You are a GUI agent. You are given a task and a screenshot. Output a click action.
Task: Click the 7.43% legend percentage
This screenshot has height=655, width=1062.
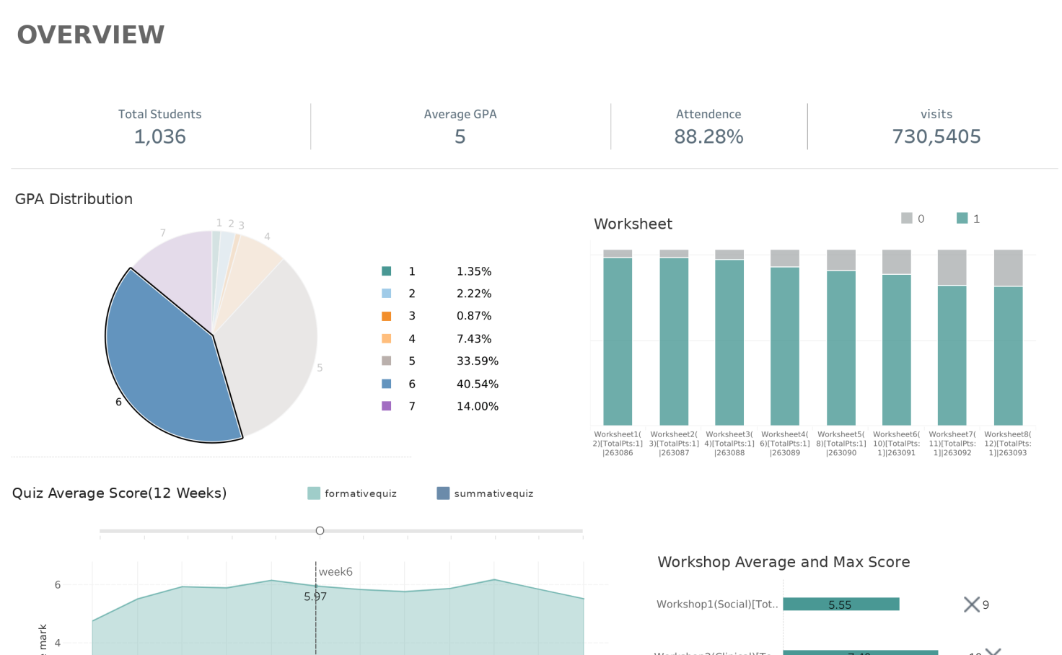pos(474,338)
